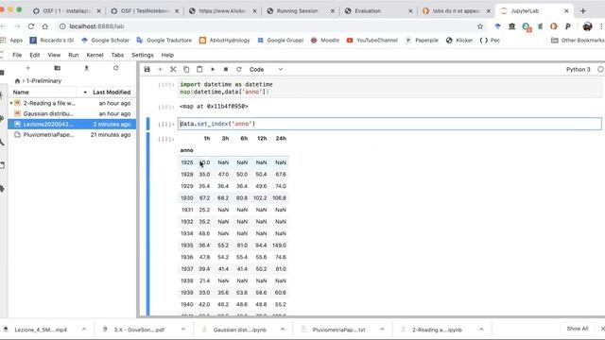The width and height of the screenshot is (605, 340).
Task: Reload the page in the browser
Action: point(31,26)
